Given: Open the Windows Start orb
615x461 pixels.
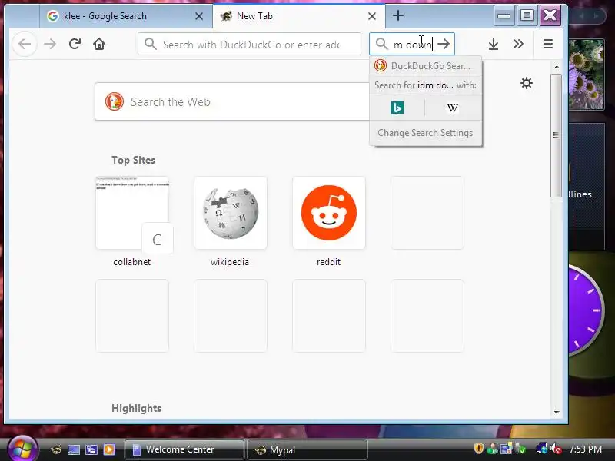Looking at the screenshot, I should pyautogui.click(x=23, y=449).
